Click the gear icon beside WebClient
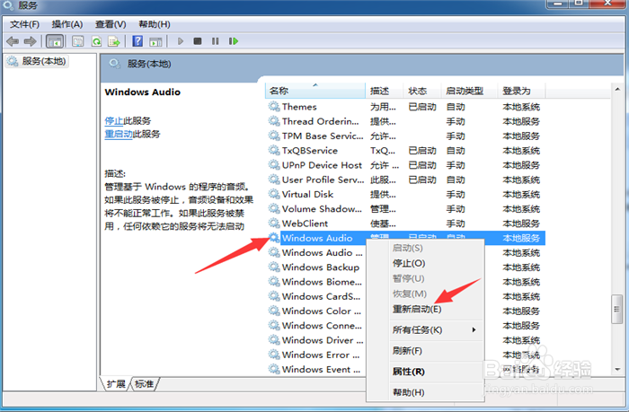The width and height of the screenshot is (629, 412). point(274,224)
